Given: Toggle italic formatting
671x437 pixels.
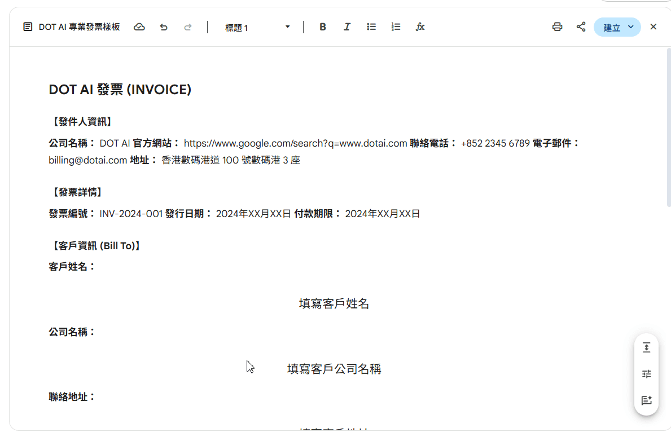Looking at the screenshot, I should tap(347, 27).
